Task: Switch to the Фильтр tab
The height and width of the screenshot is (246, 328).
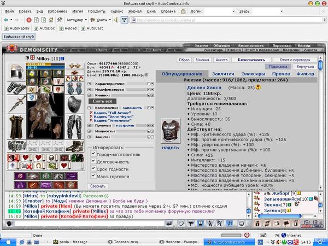Action: 305,74
